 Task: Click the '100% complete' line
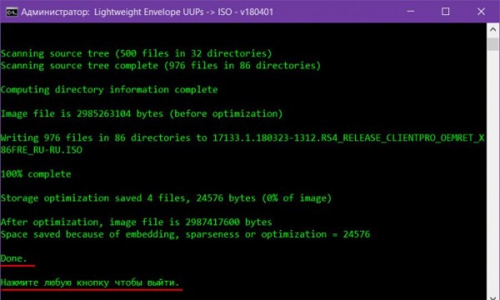click(36, 174)
